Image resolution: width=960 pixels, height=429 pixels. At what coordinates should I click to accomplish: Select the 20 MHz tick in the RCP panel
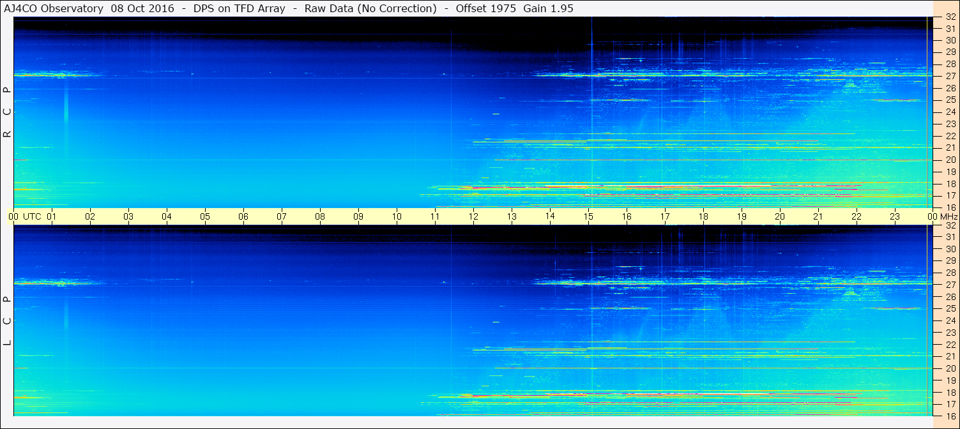point(950,160)
